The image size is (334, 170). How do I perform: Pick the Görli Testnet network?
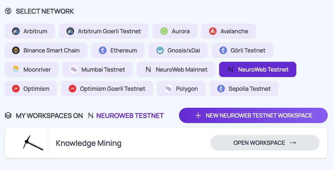coord(242,50)
